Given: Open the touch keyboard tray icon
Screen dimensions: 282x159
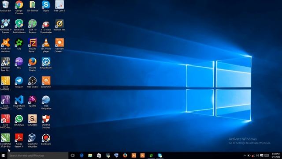Looking at the screenshot, I should click(x=267, y=155).
